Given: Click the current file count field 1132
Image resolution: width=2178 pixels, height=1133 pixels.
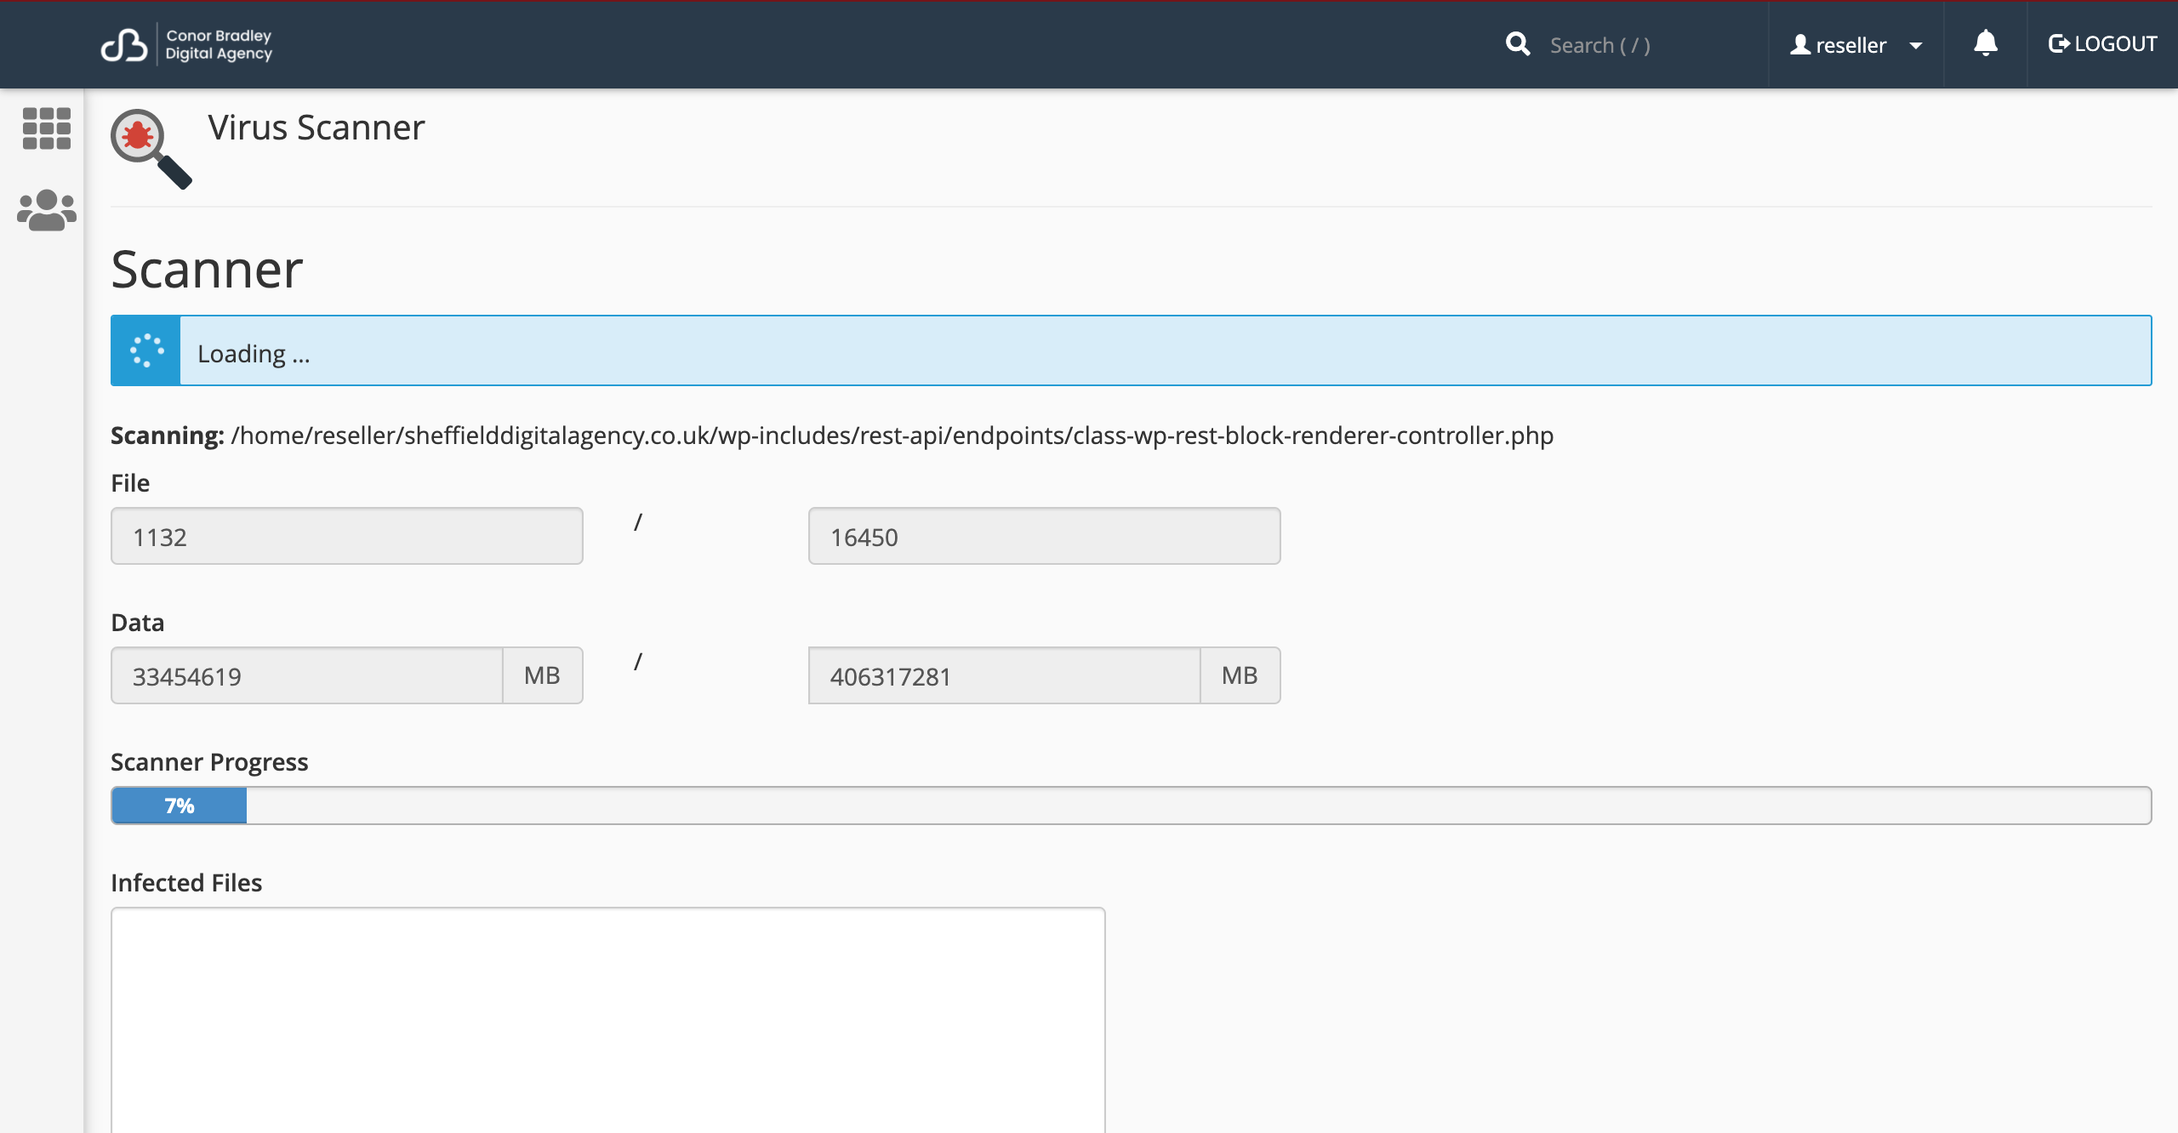Looking at the screenshot, I should 347,537.
